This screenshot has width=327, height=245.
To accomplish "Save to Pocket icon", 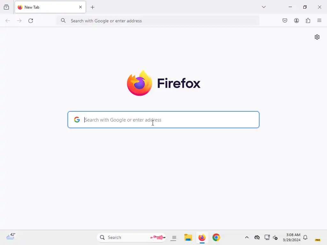I will 285,20.
